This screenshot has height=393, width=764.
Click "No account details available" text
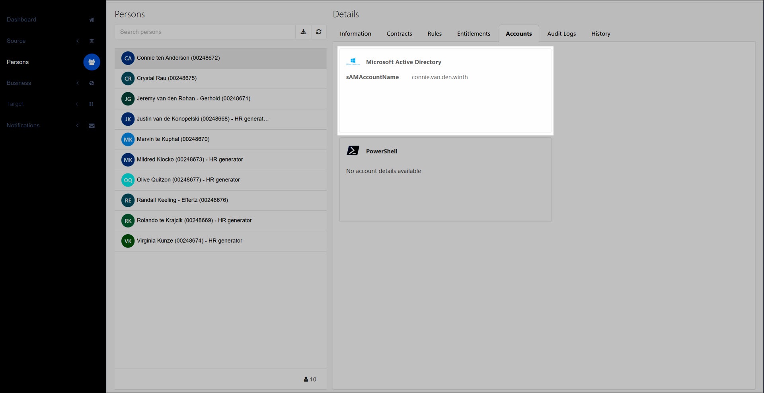point(384,171)
